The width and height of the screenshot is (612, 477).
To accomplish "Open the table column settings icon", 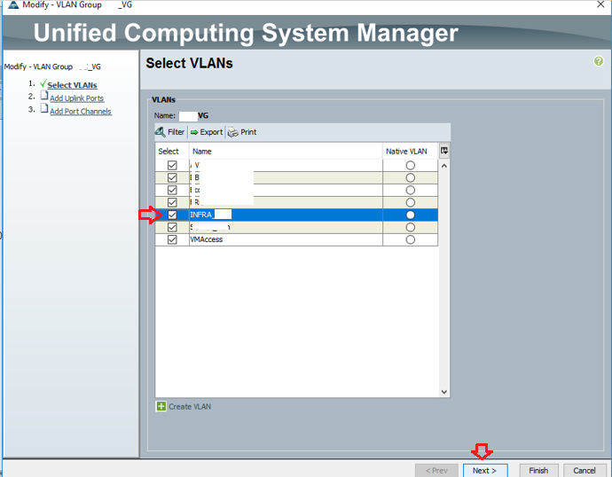I will point(443,151).
